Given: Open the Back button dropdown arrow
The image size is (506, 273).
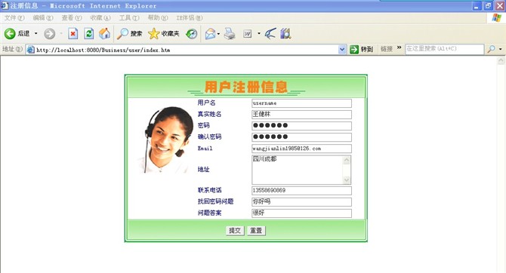Looking at the screenshot, I should (35, 33).
